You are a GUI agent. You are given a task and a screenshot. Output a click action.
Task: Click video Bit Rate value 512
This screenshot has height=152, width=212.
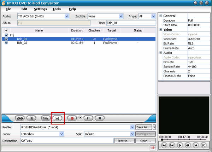191,43
